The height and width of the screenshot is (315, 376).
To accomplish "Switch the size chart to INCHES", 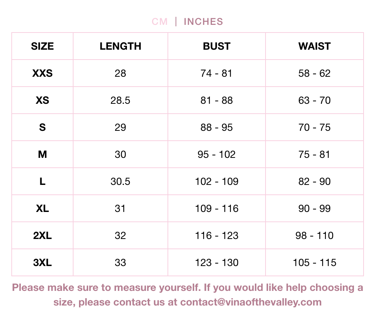I will click(203, 22).
